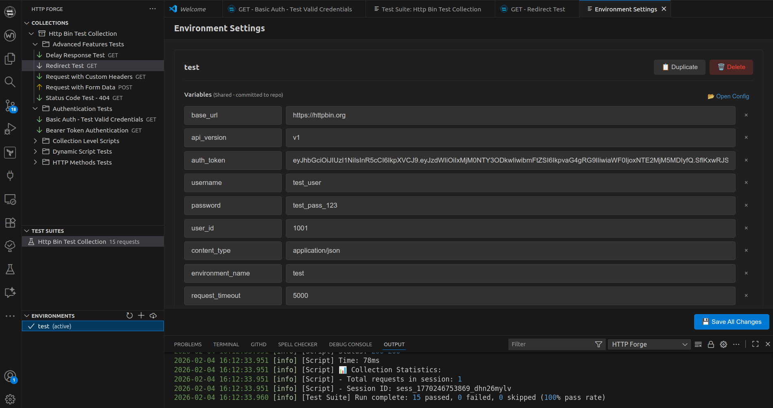The height and width of the screenshot is (408, 773).
Task: Toggle the panel maximize control
Action: [755, 344]
